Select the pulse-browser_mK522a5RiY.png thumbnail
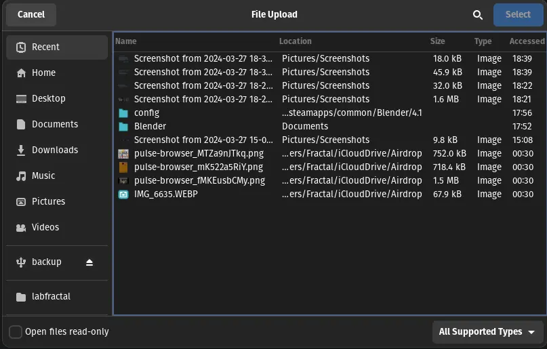547x349 pixels. click(x=123, y=167)
